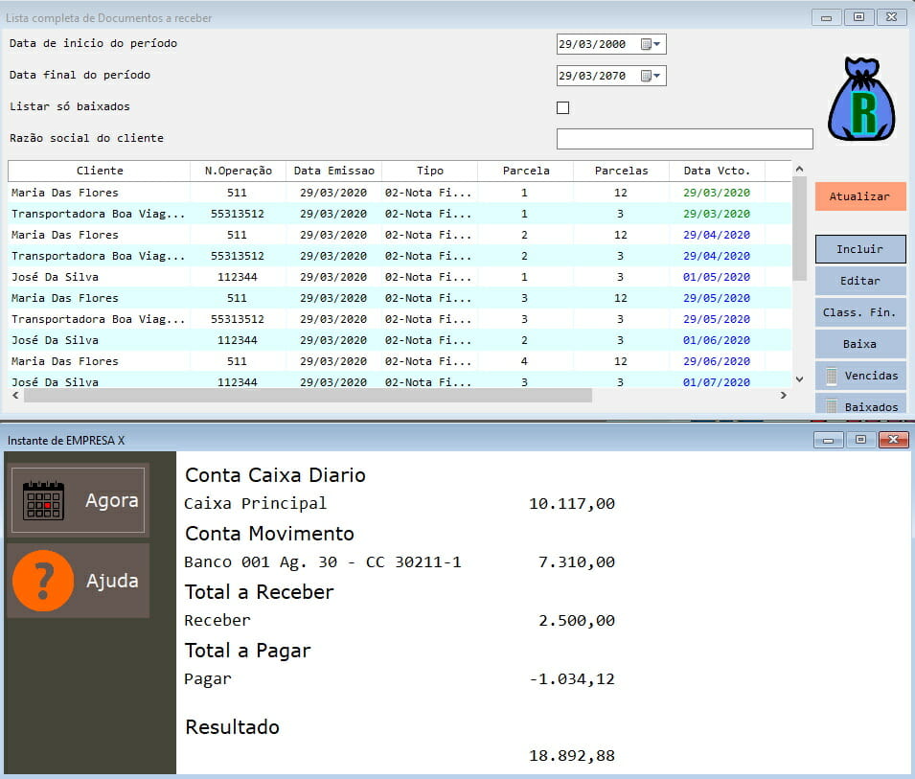Click the horizontal scroll right arrow

coord(783,396)
